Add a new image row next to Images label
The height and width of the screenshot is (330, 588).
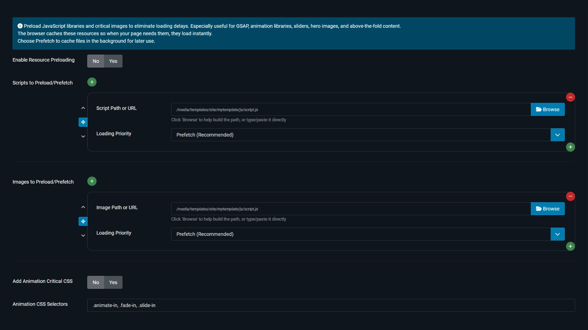92,181
